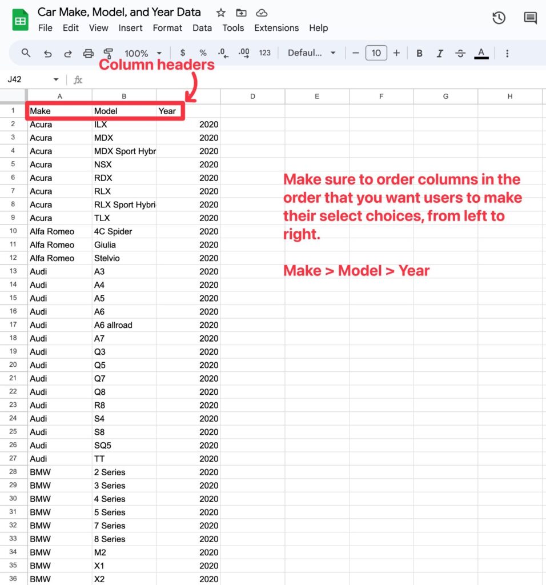Open the text color picker

(481, 53)
